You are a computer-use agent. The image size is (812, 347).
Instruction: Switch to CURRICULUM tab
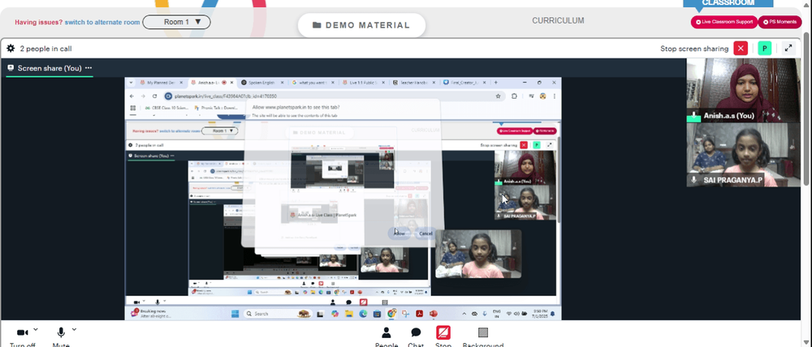click(x=558, y=21)
